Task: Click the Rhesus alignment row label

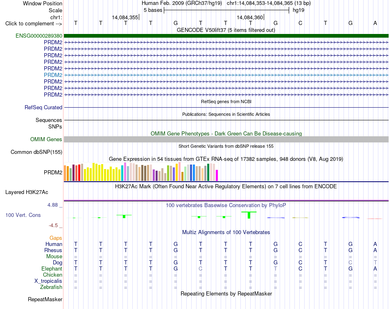Action: coord(53,250)
